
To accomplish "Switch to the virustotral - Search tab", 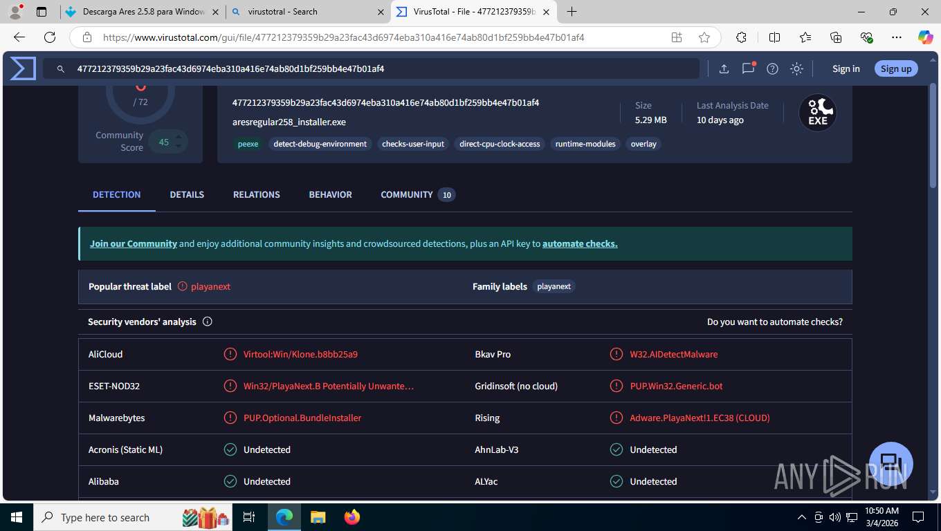I will tap(308, 12).
